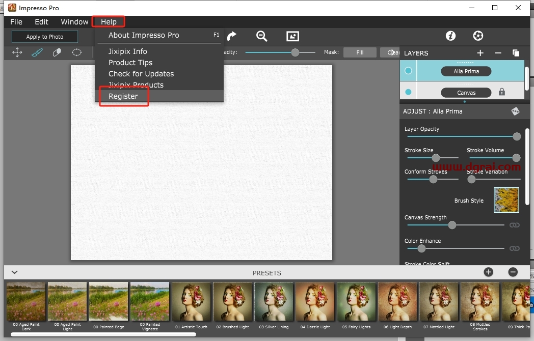Duplicate layer with copy icon
This screenshot has height=341, width=534.
click(516, 53)
